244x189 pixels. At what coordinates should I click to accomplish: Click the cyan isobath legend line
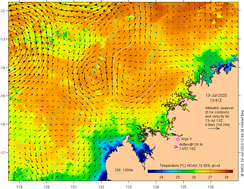[x=119, y=173]
